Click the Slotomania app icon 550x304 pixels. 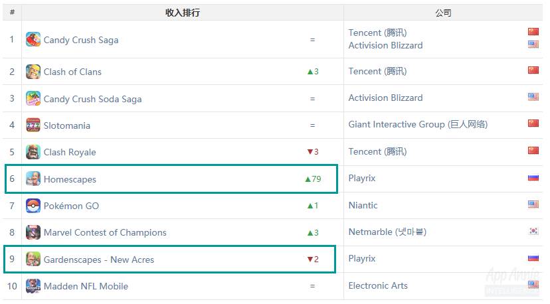(x=33, y=125)
